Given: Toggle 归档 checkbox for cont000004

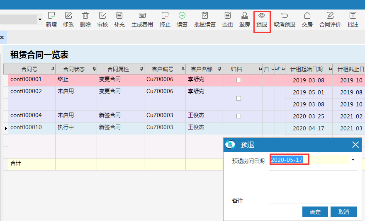Looking at the screenshot, I should coord(238,116).
